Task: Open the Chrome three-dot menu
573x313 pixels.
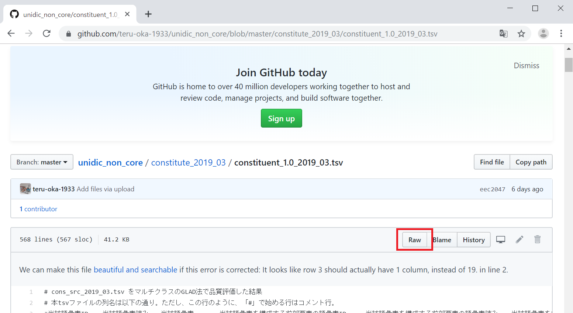Action: 561,34
